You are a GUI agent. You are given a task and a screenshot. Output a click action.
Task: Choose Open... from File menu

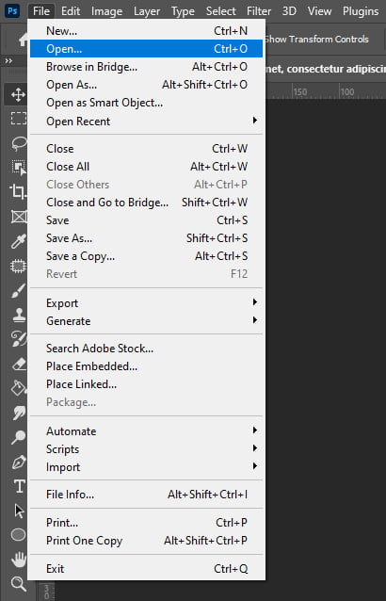(146, 49)
